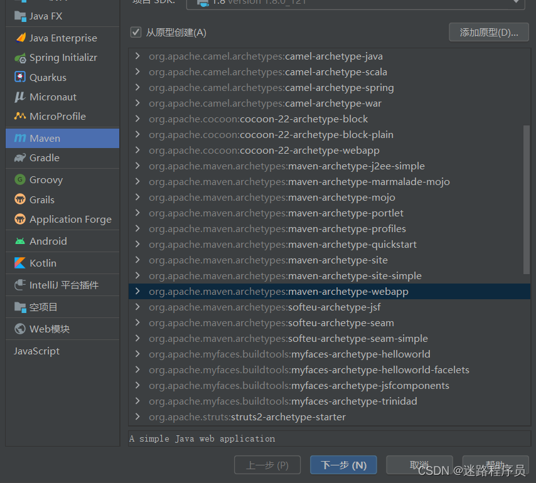Select maven-archetype-mojo row
Image resolution: width=536 pixels, height=483 pixels.
click(x=330, y=198)
